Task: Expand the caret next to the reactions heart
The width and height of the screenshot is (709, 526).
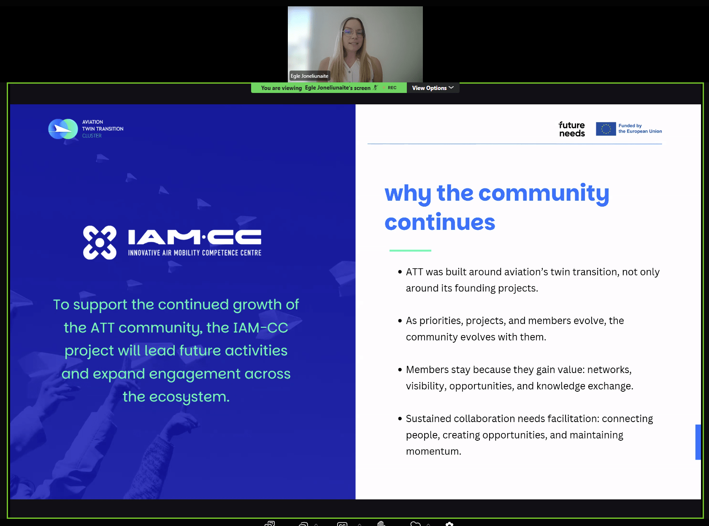Action: coord(428,524)
